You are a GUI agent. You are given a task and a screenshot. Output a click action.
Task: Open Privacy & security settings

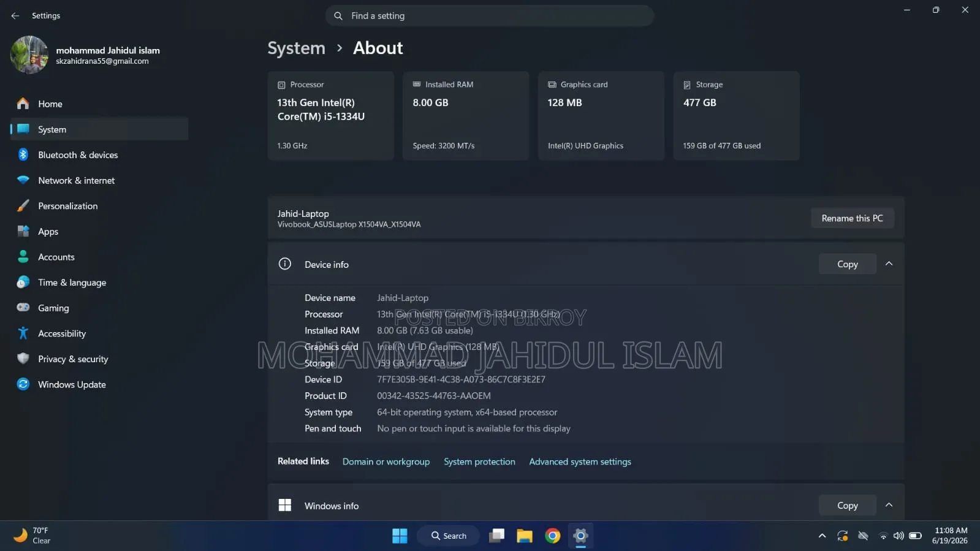click(99, 359)
